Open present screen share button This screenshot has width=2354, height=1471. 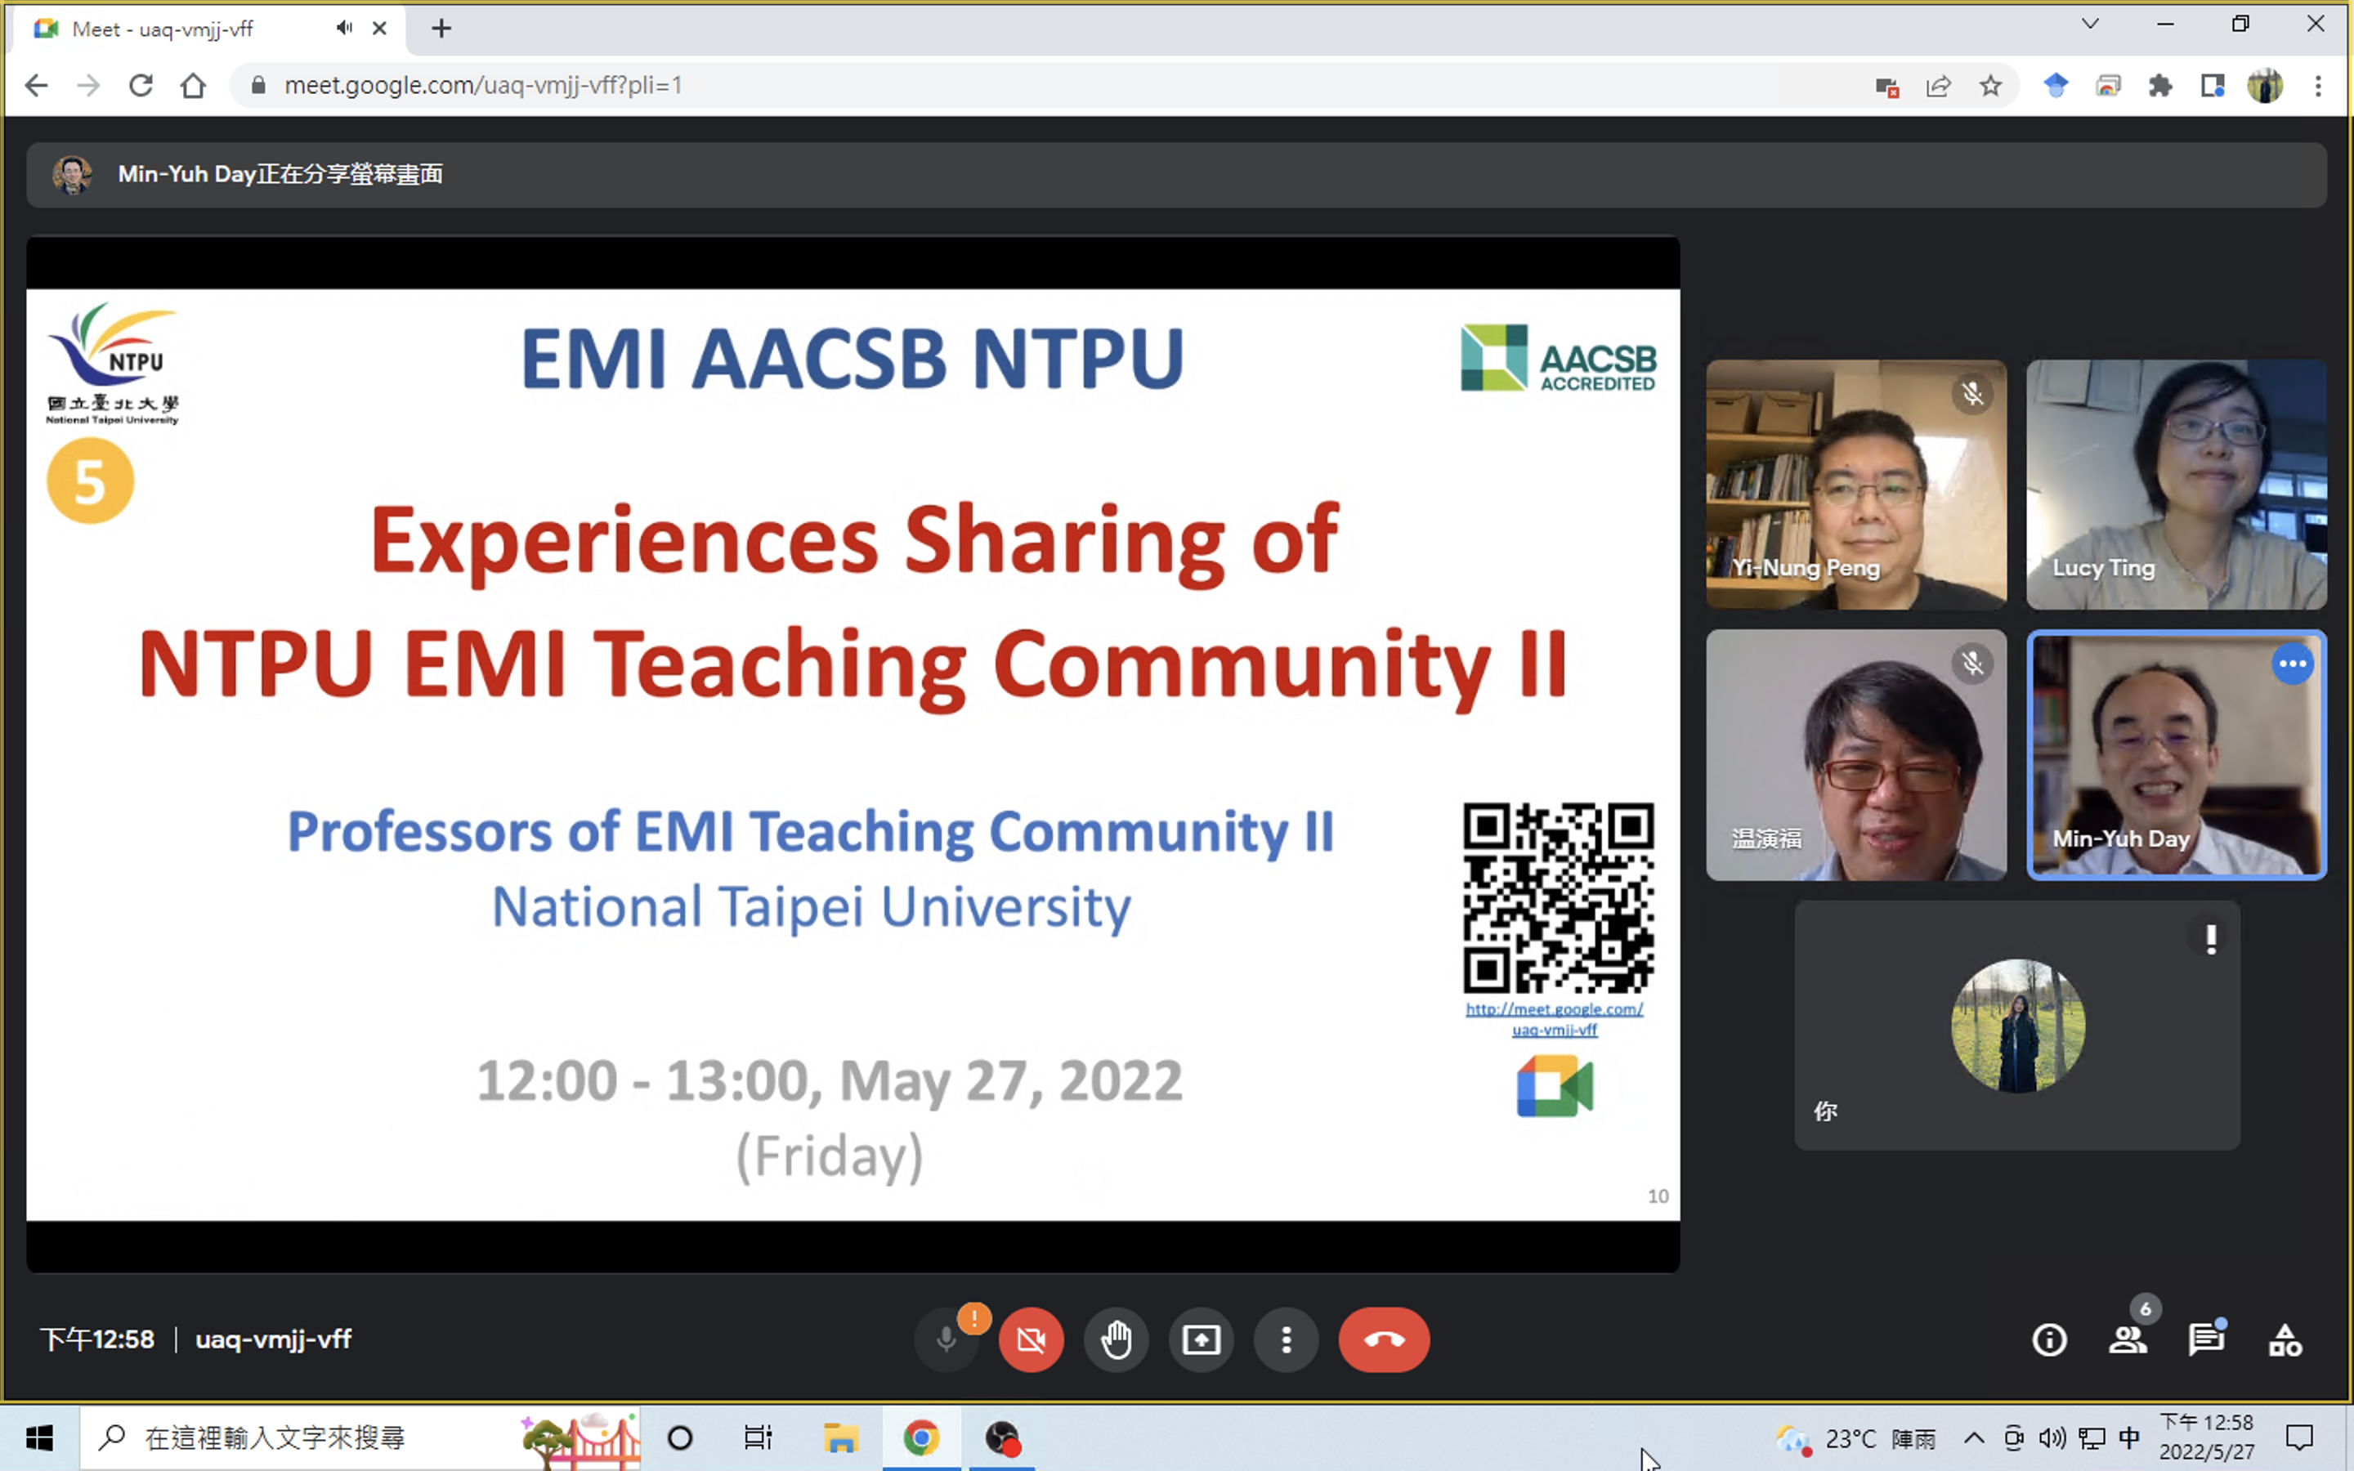pos(1202,1339)
